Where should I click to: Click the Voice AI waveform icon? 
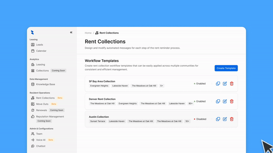33,140
